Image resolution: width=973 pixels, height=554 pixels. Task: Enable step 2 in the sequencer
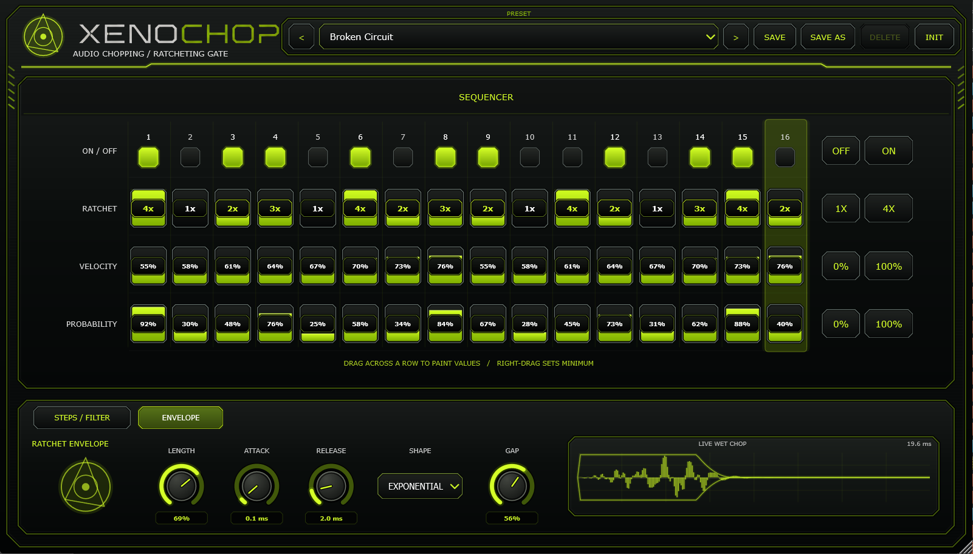point(190,157)
